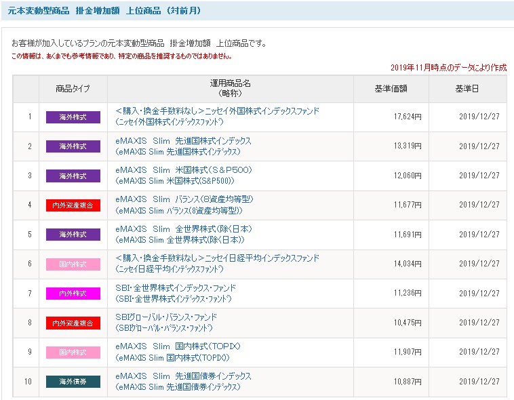Click the red disclaimer text この情報は、あくまでも参考情報
Image resolution: width=514 pixels, height=400 pixels.
121,56
